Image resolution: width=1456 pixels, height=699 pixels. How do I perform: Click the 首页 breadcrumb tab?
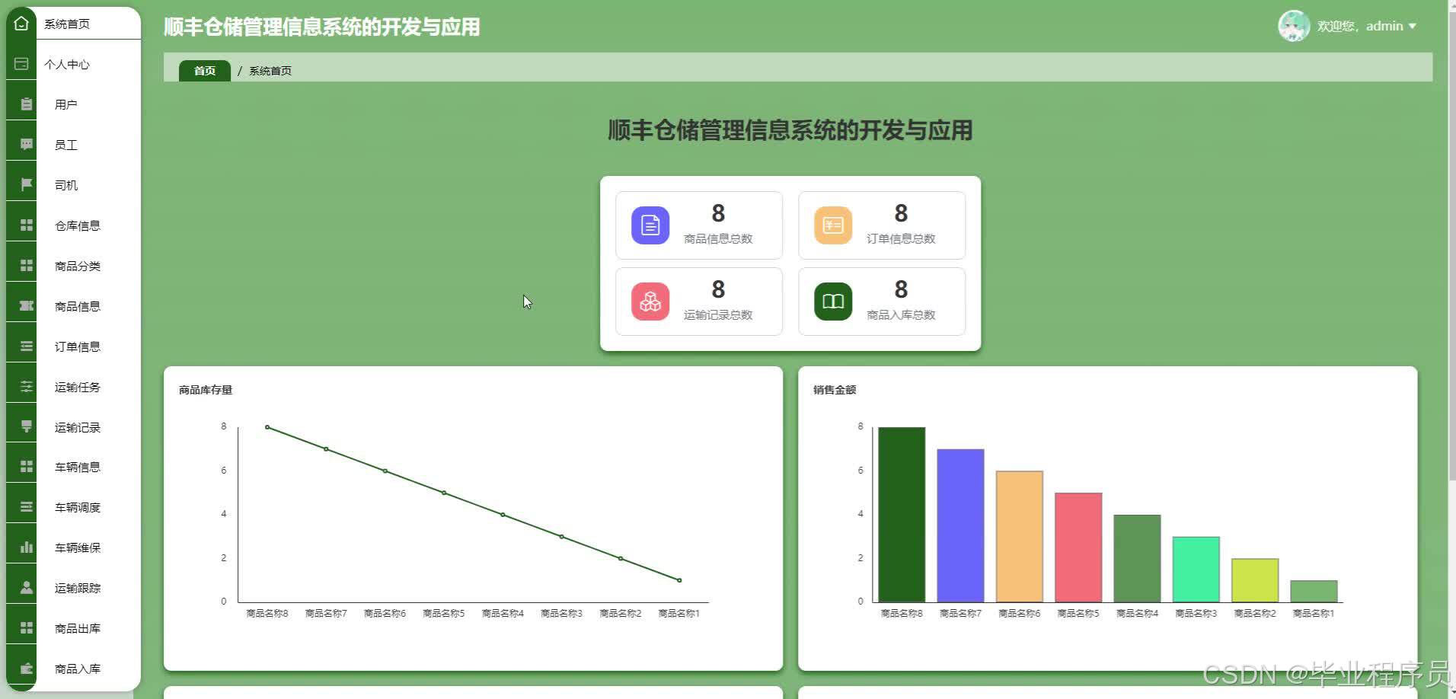[x=204, y=70]
